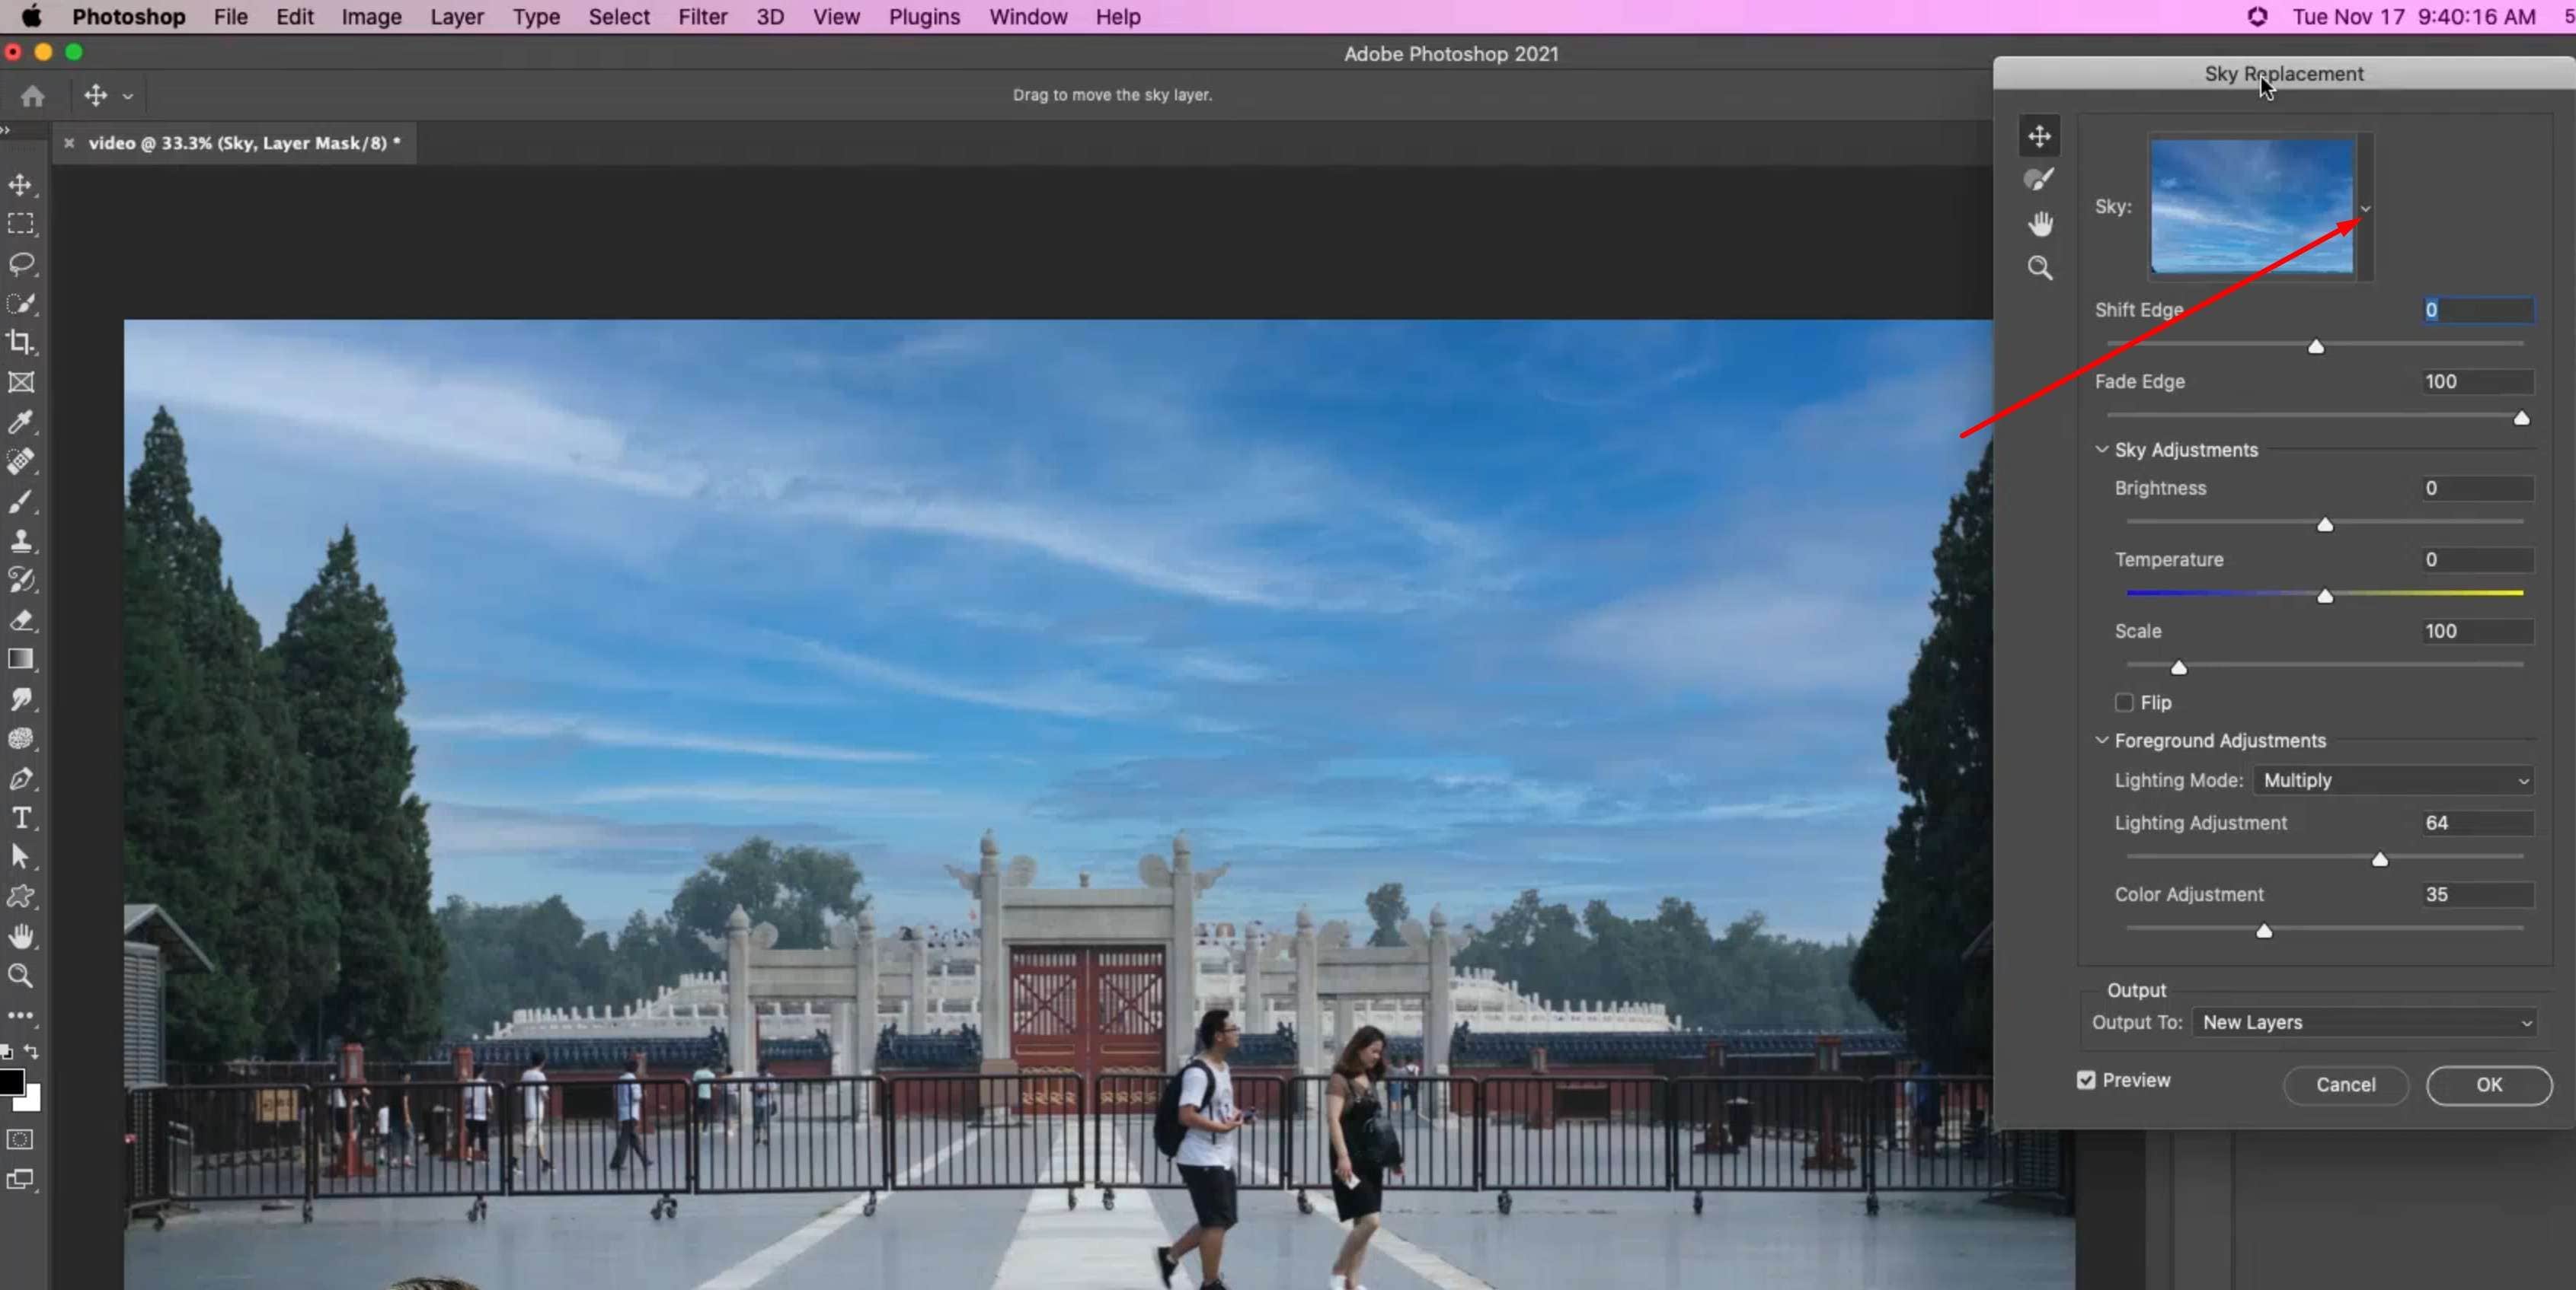Collapse the Sky Adjustments section

[2102, 450]
